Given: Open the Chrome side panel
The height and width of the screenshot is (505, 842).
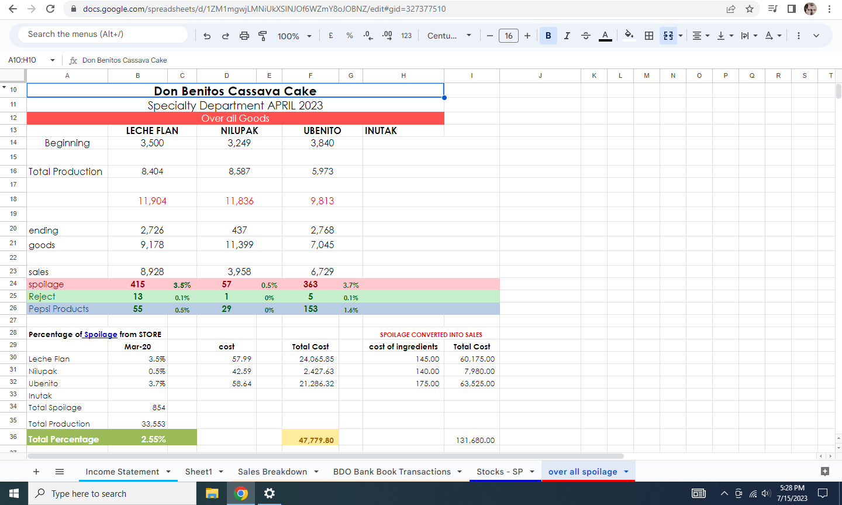Looking at the screenshot, I should pos(792,9).
